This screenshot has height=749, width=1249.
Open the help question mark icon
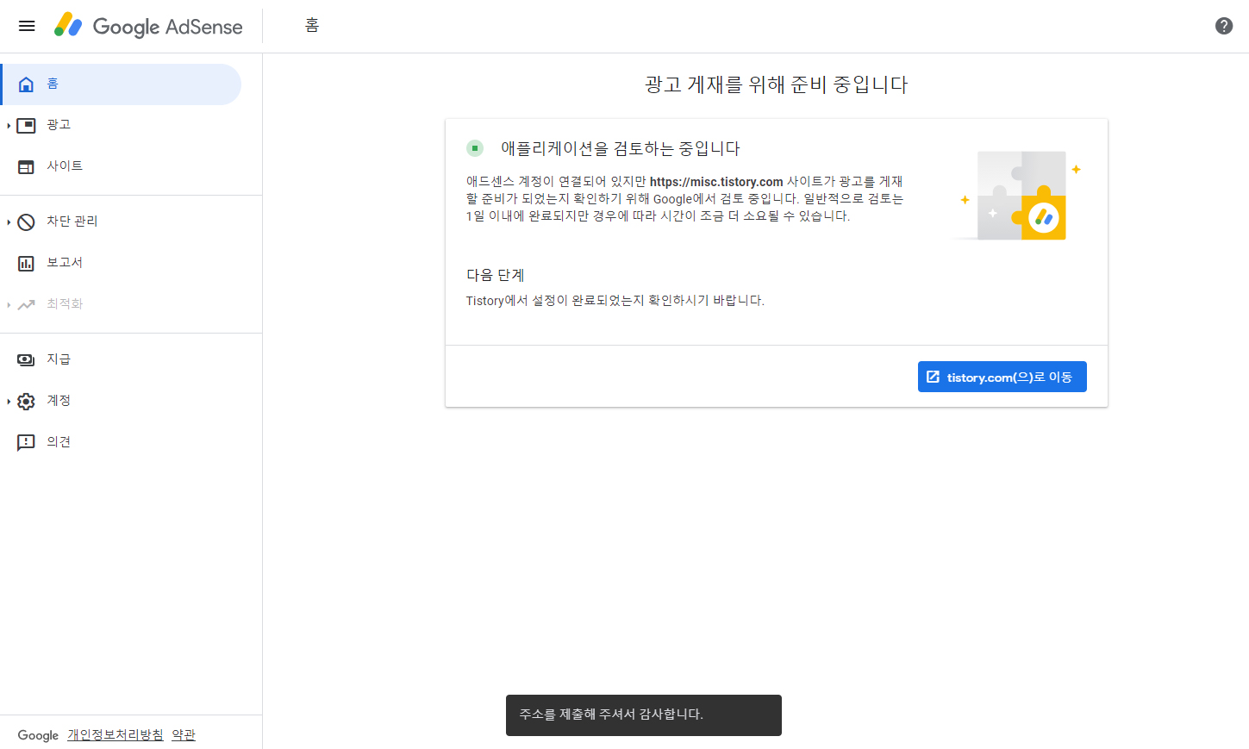click(1224, 26)
